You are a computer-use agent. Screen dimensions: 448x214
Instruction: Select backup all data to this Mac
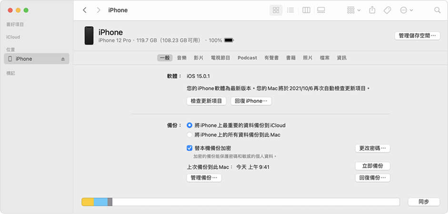189,135
